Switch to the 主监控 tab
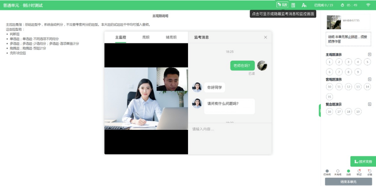 (x=120, y=37)
